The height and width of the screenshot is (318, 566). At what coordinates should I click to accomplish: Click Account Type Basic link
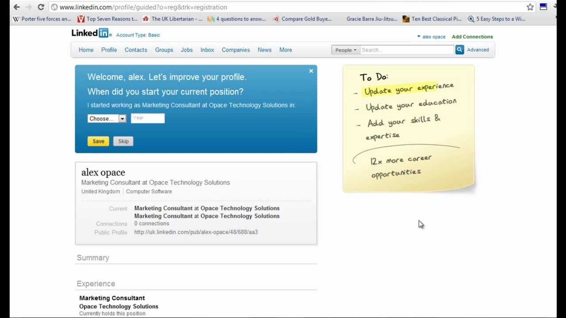(138, 35)
